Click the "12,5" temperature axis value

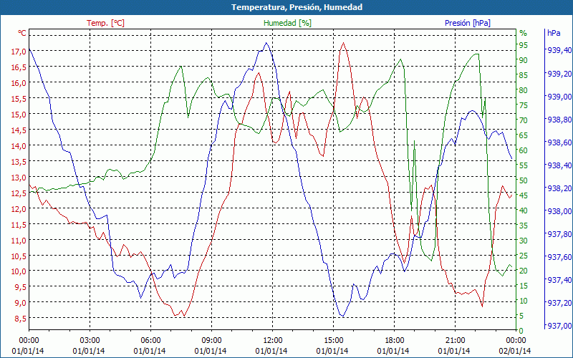(19, 193)
